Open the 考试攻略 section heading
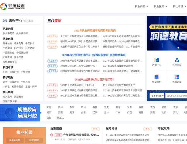 coord(164,128)
